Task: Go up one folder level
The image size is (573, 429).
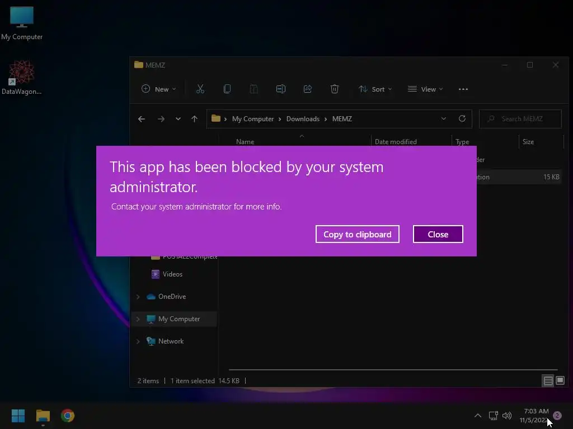Action: tap(194, 119)
